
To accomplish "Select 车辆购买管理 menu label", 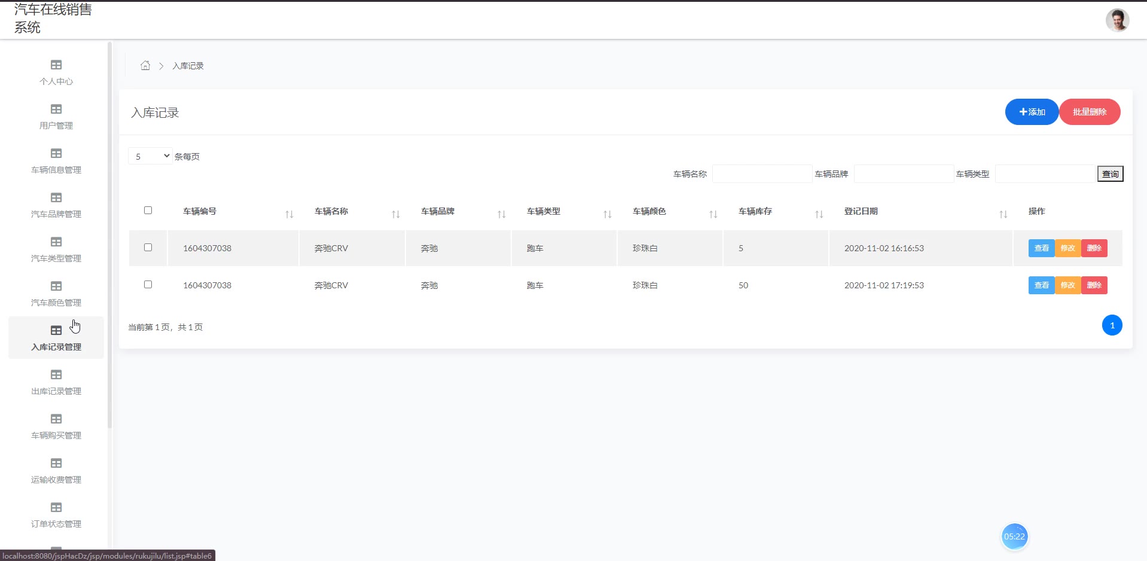I will coord(56,435).
